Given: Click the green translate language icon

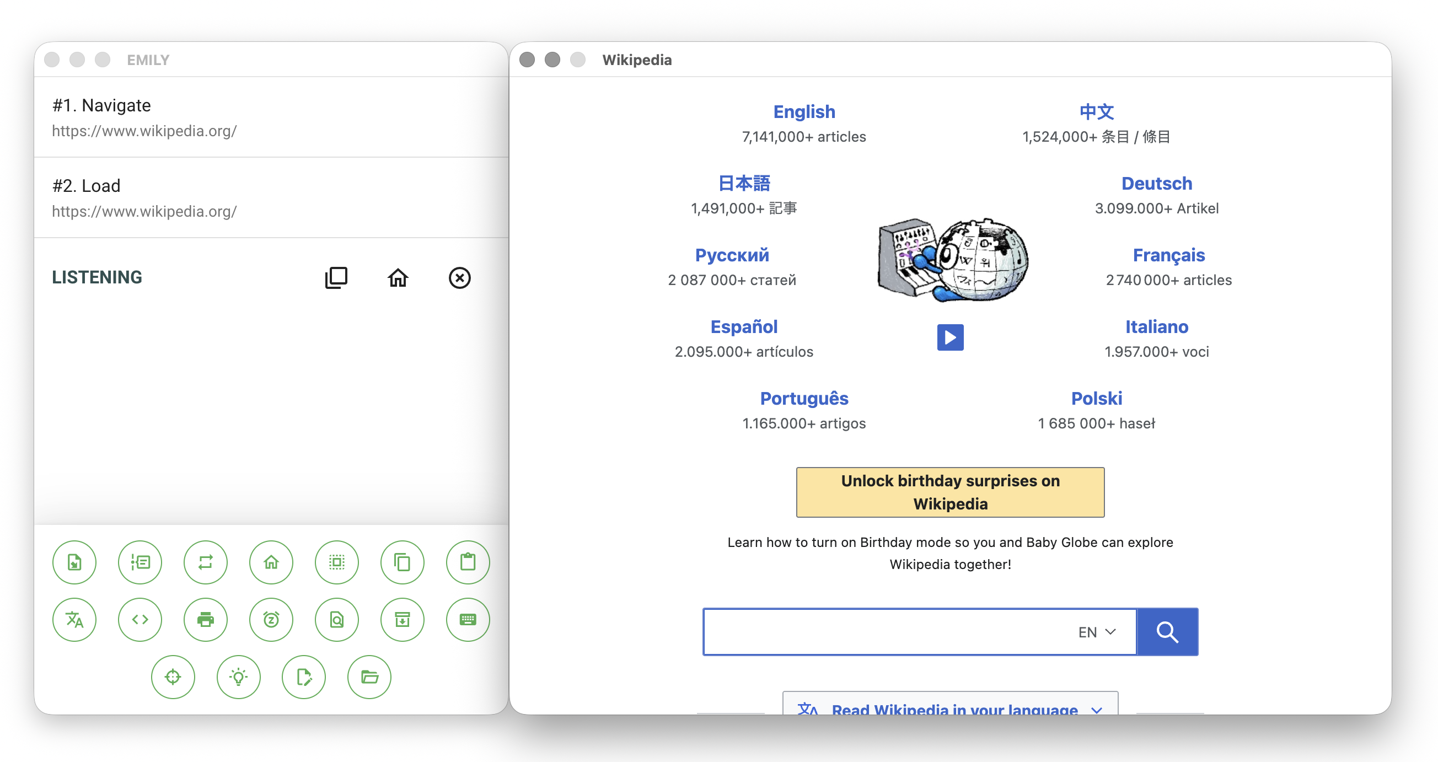Looking at the screenshot, I should (74, 619).
